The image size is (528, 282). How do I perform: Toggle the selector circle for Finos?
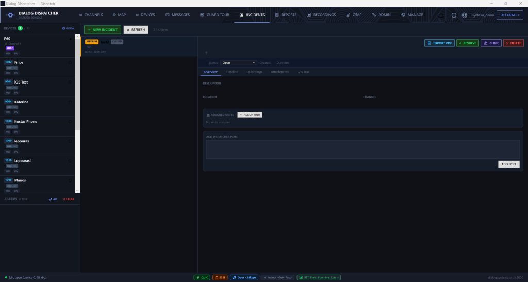tap(70, 62)
